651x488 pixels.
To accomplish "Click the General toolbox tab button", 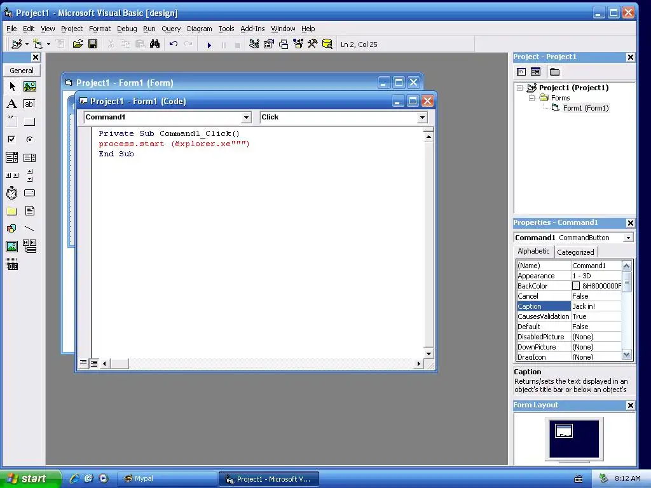I will click(22, 71).
